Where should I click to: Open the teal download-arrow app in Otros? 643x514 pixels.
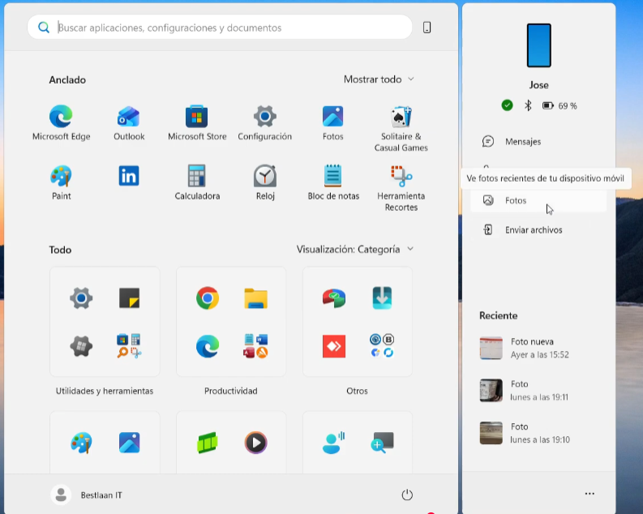pos(382,298)
